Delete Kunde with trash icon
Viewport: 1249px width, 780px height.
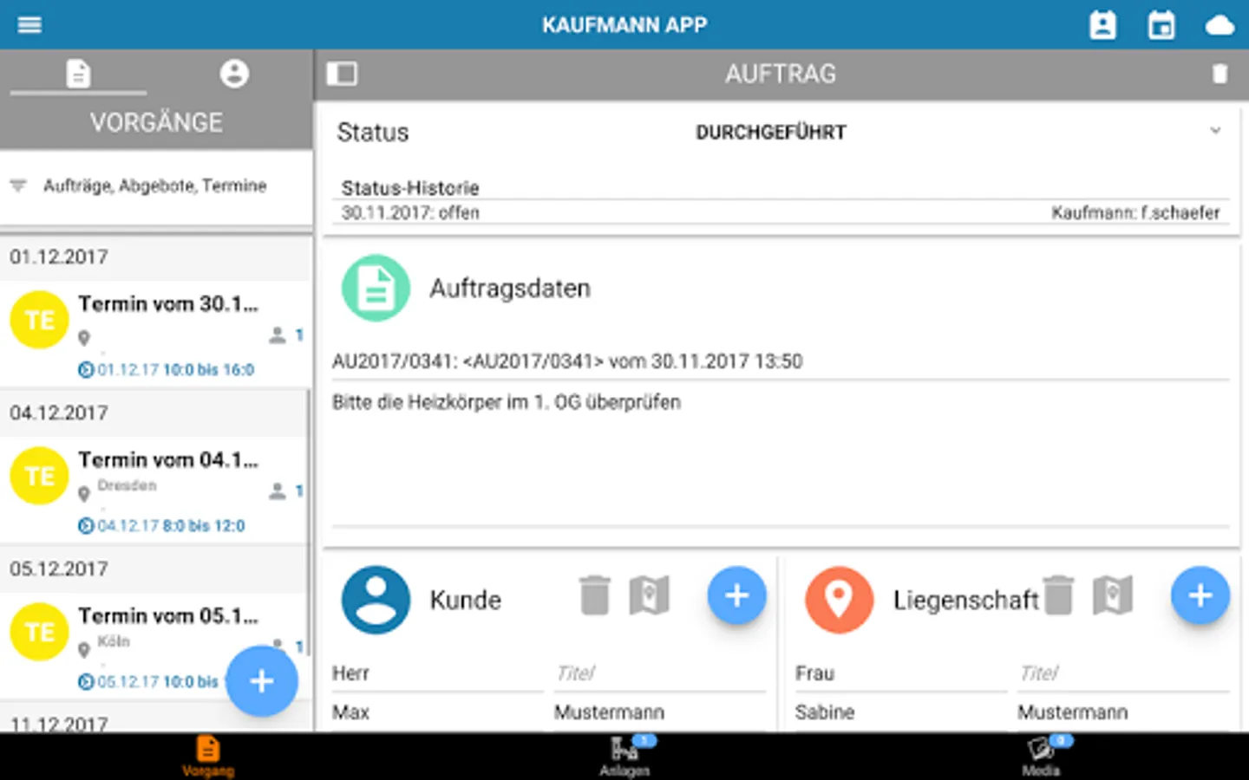tap(595, 596)
